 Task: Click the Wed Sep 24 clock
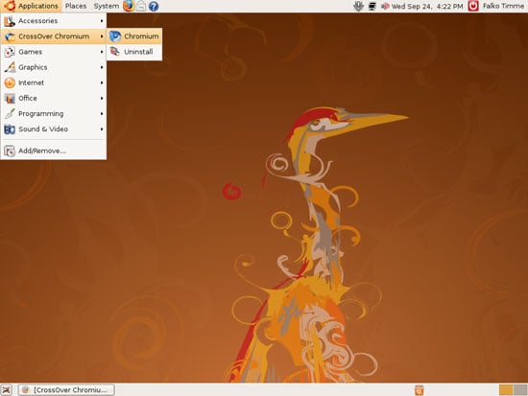click(427, 6)
